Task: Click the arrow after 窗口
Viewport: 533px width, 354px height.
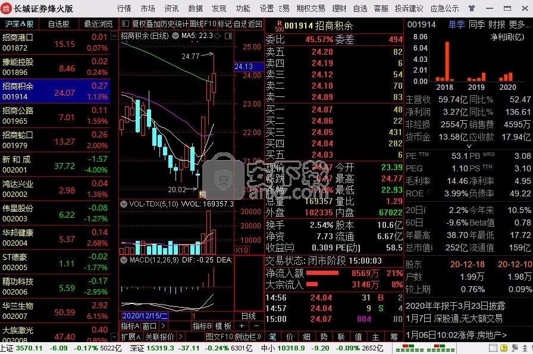Action: click(x=163, y=326)
